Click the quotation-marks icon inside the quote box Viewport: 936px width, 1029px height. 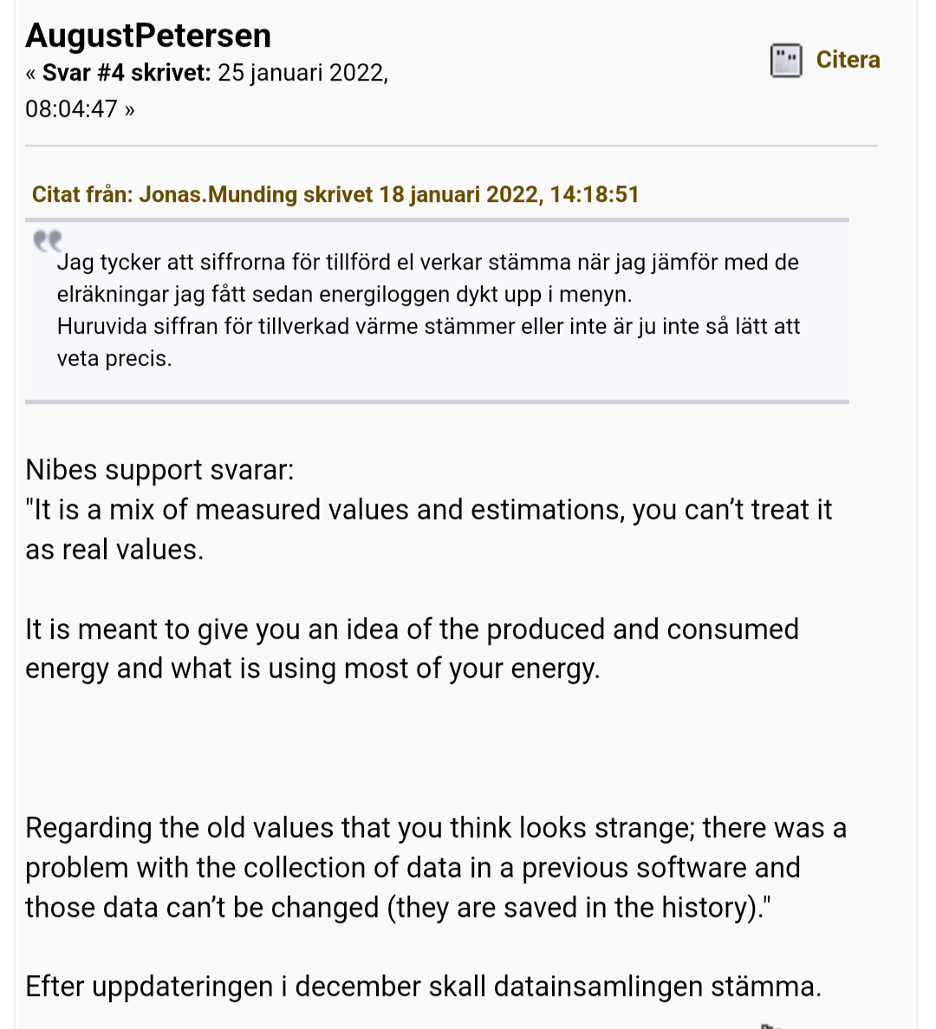49,241
